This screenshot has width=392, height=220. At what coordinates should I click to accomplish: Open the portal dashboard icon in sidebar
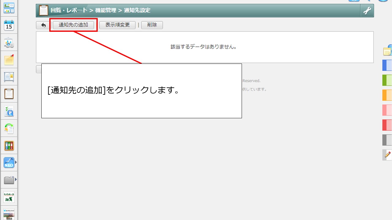(x=9, y=8)
